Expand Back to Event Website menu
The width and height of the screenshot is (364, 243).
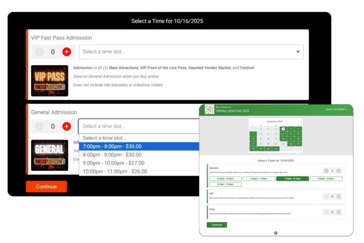click(336, 109)
